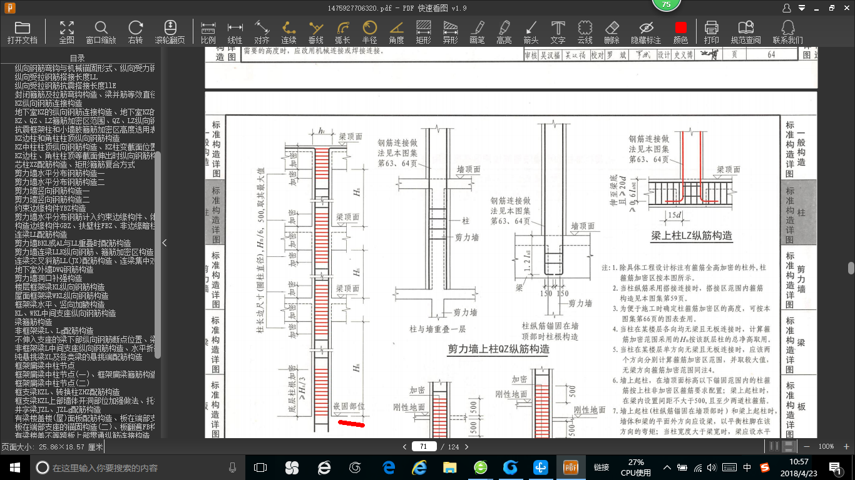Show hidden system tray icons chevron

point(668,467)
